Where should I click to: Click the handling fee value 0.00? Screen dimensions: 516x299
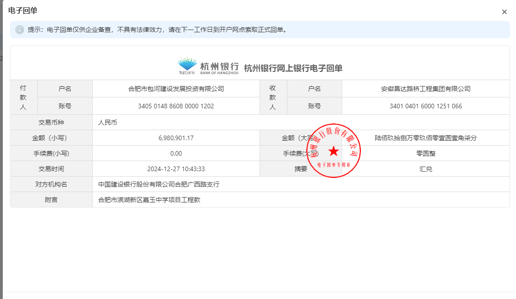pyautogui.click(x=176, y=153)
